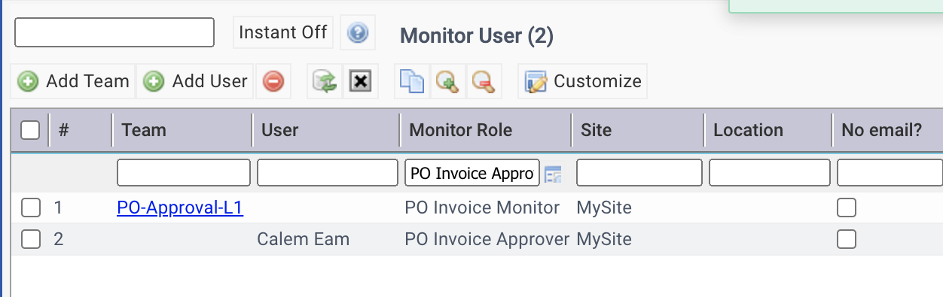Tick the select-all checkbox in the header

pos(30,130)
